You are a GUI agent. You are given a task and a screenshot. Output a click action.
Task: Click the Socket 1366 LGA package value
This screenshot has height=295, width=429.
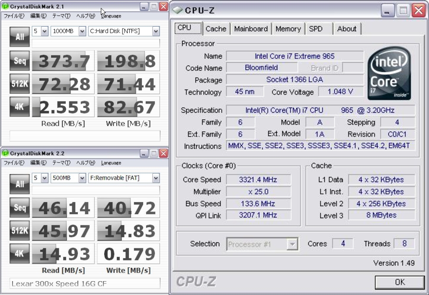tap(295, 79)
